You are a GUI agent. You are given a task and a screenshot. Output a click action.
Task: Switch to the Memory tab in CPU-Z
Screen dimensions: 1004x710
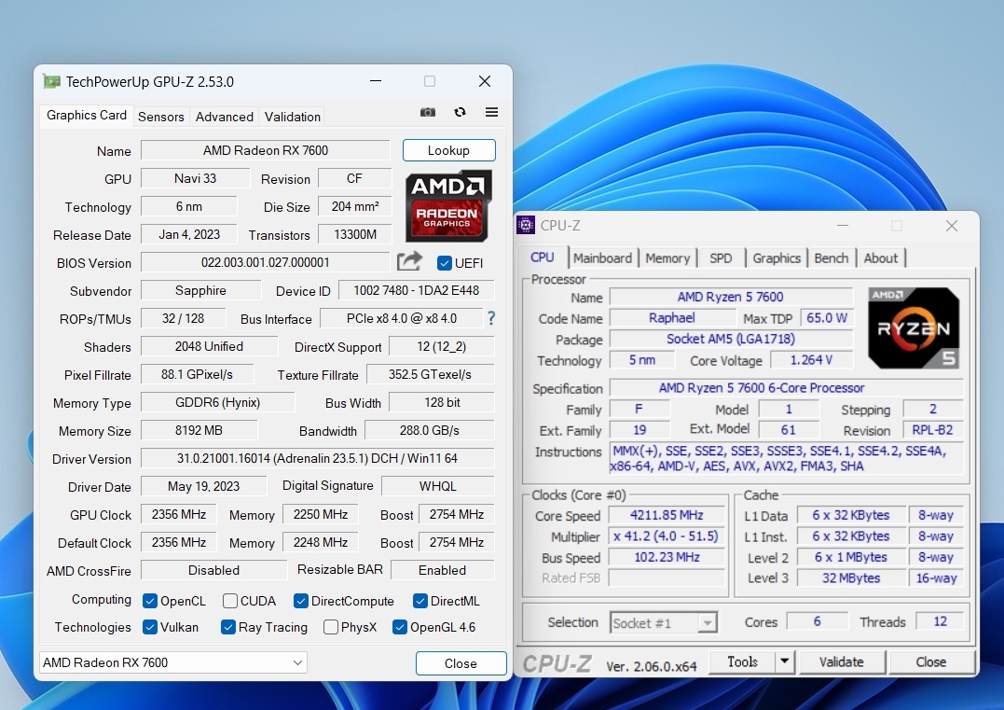click(x=667, y=258)
